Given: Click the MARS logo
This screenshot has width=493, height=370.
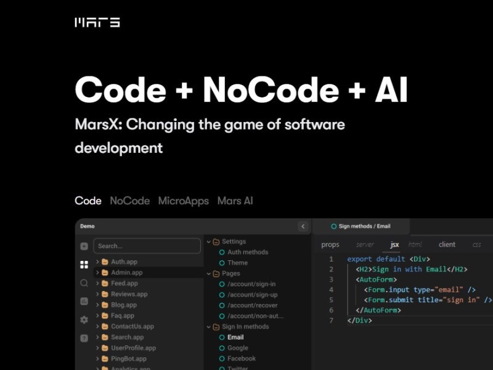Looking at the screenshot, I should click(97, 23).
